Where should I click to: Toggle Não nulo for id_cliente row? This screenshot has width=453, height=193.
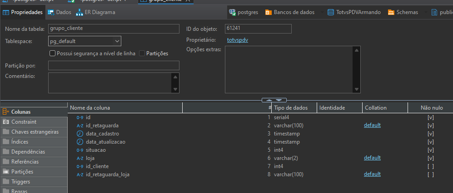click(x=430, y=166)
